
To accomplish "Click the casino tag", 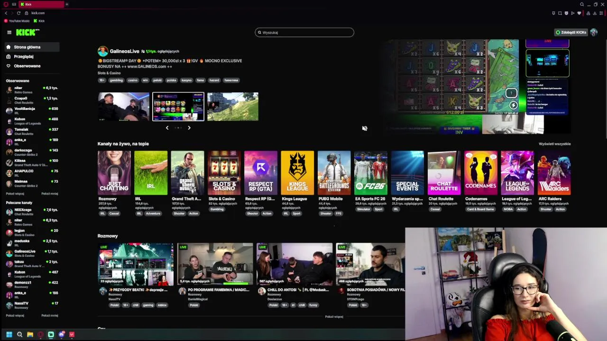I will (x=133, y=81).
